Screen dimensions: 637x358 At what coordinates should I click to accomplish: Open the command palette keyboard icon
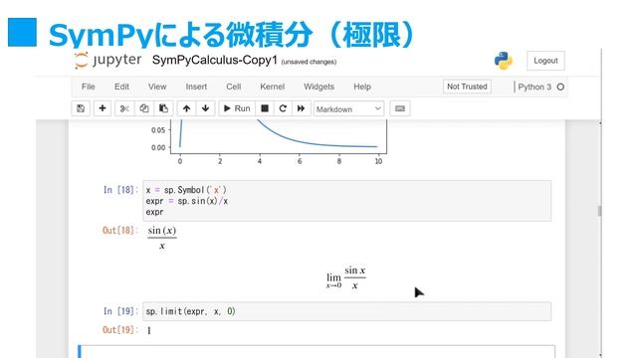400,108
